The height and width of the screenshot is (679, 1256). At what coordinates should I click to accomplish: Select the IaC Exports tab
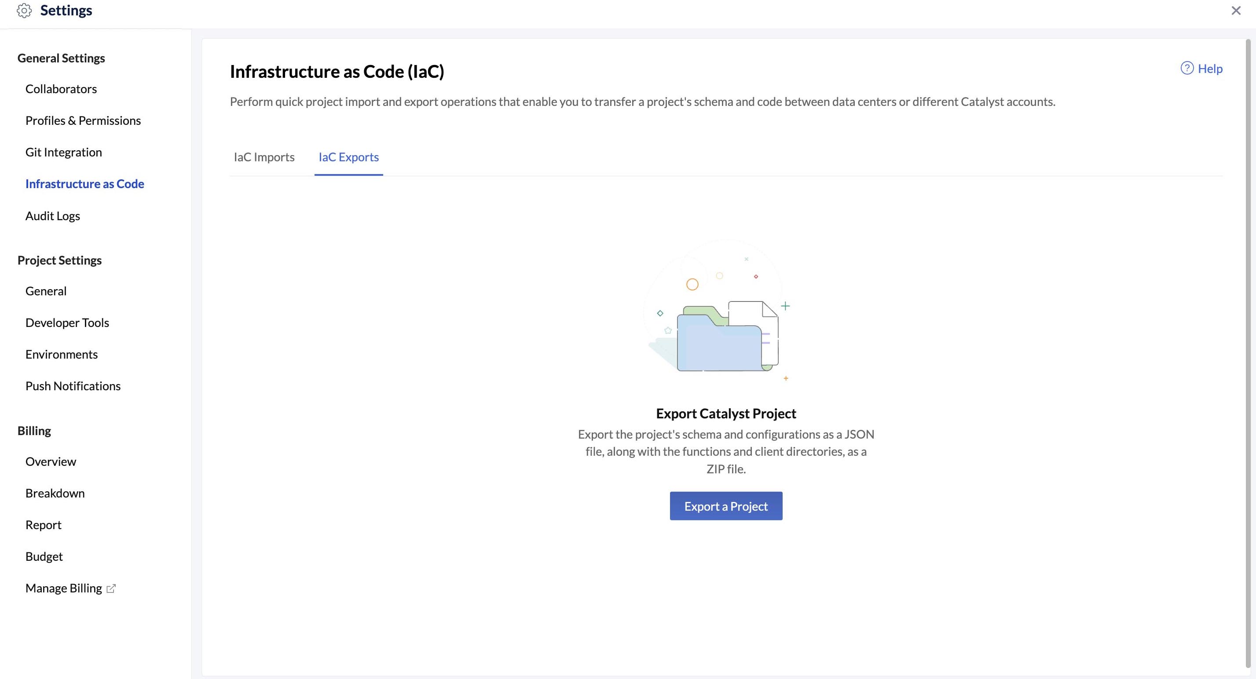(x=348, y=157)
